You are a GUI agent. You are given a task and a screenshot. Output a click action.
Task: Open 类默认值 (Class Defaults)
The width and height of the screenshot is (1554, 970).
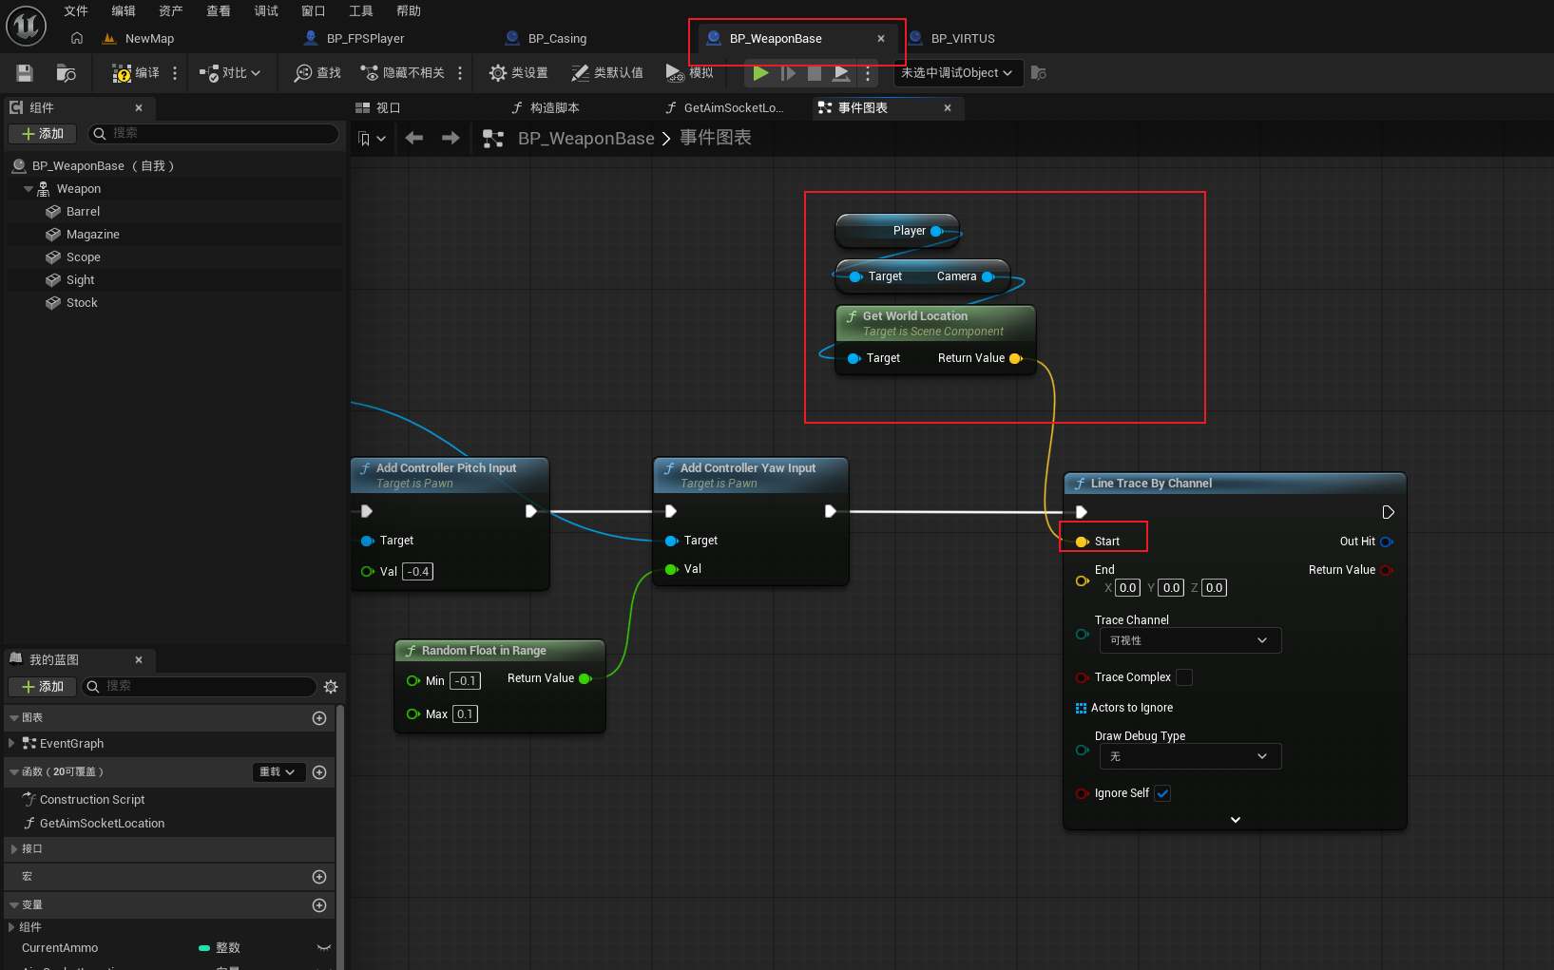607,73
